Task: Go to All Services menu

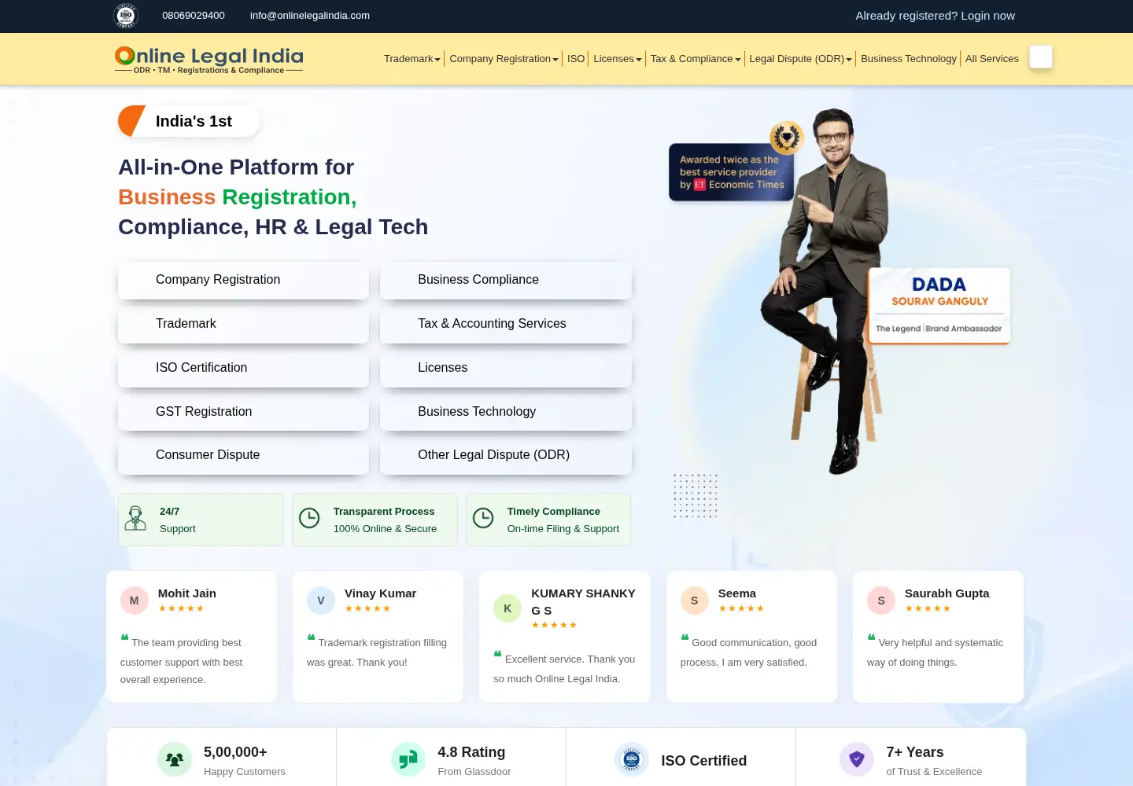Action: pyautogui.click(x=992, y=59)
